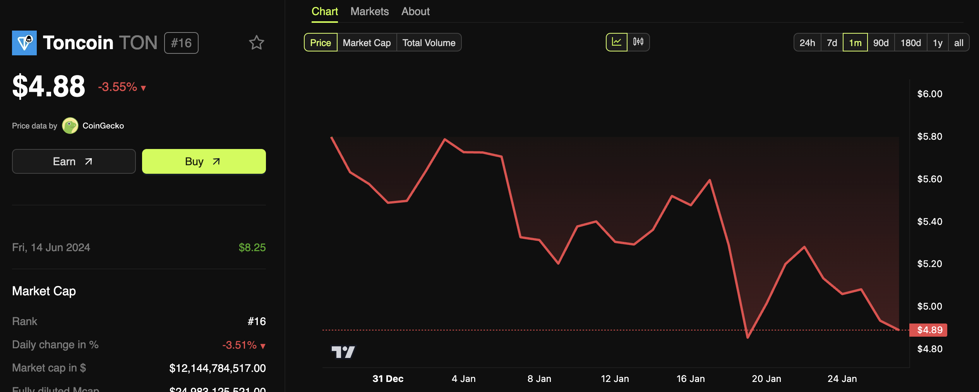The height and width of the screenshot is (392, 979).
Task: Click the 16 Jan axis label
Action: coord(691,379)
